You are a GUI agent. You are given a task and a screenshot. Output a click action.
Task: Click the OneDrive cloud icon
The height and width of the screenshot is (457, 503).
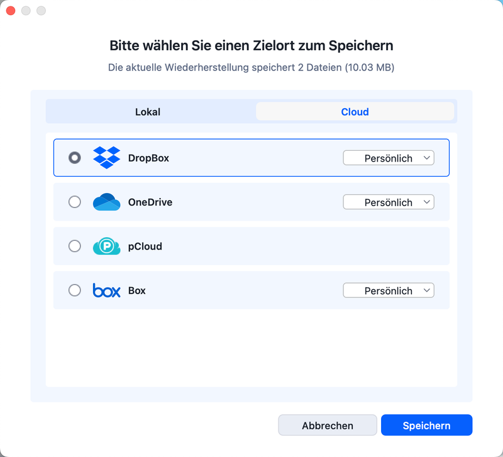point(106,202)
